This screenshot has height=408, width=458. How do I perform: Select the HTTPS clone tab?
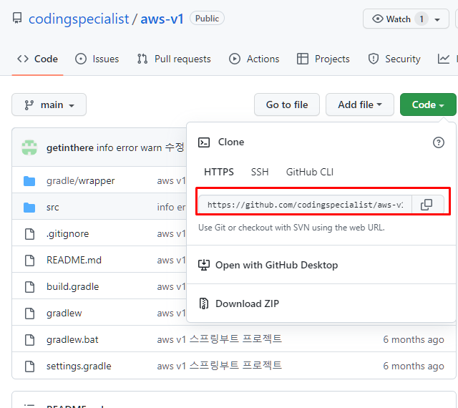tap(219, 172)
